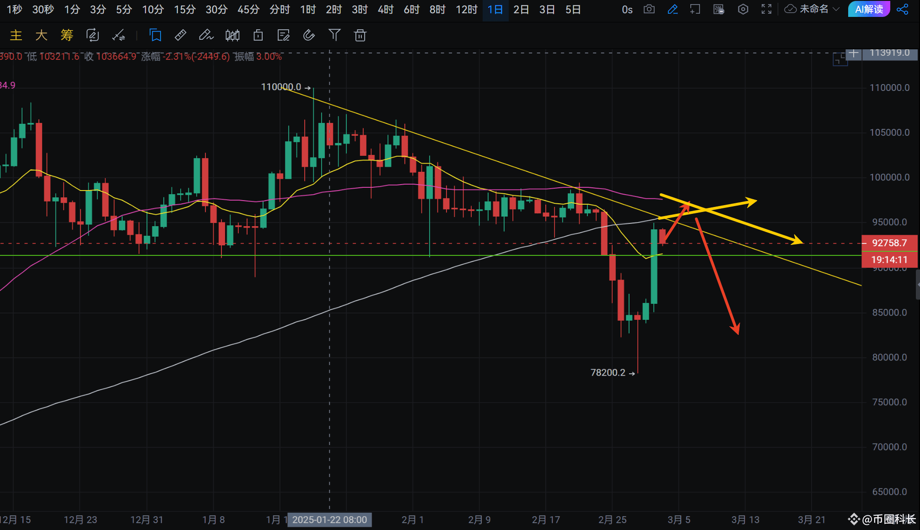Delete drawings with the trash icon
Image resolution: width=920 pixels, height=530 pixels.
tap(360, 35)
